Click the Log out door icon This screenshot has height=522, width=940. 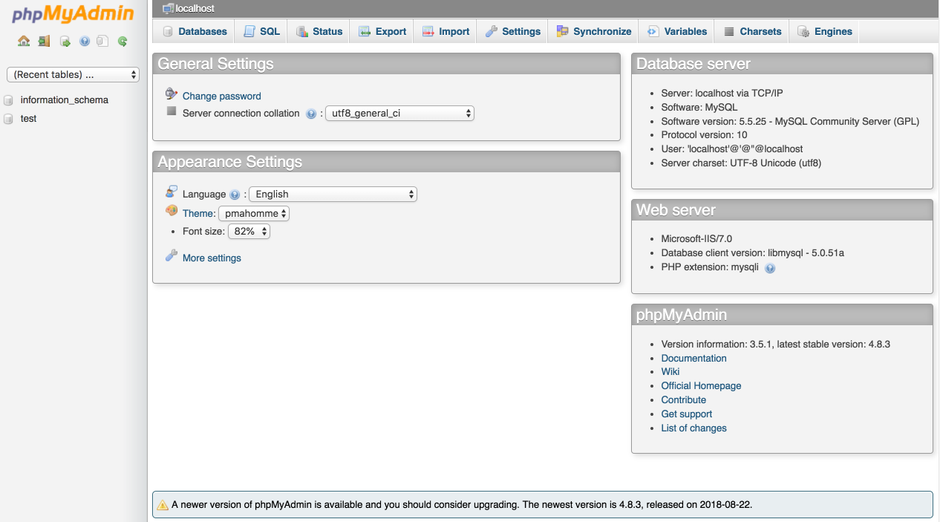pyautogui.click(x=45, y=42)
